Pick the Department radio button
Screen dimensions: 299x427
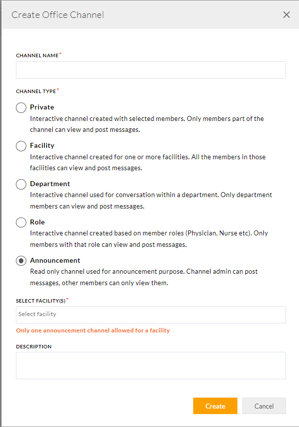point(21,184)
